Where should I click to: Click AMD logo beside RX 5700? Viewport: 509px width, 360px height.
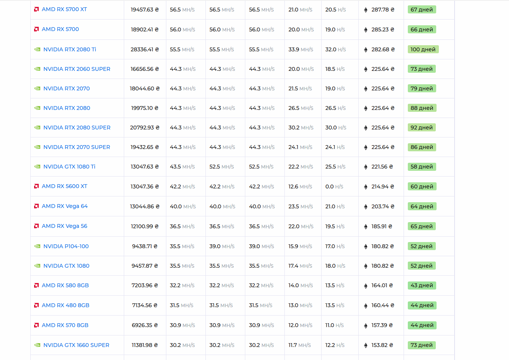pos(36,29)
